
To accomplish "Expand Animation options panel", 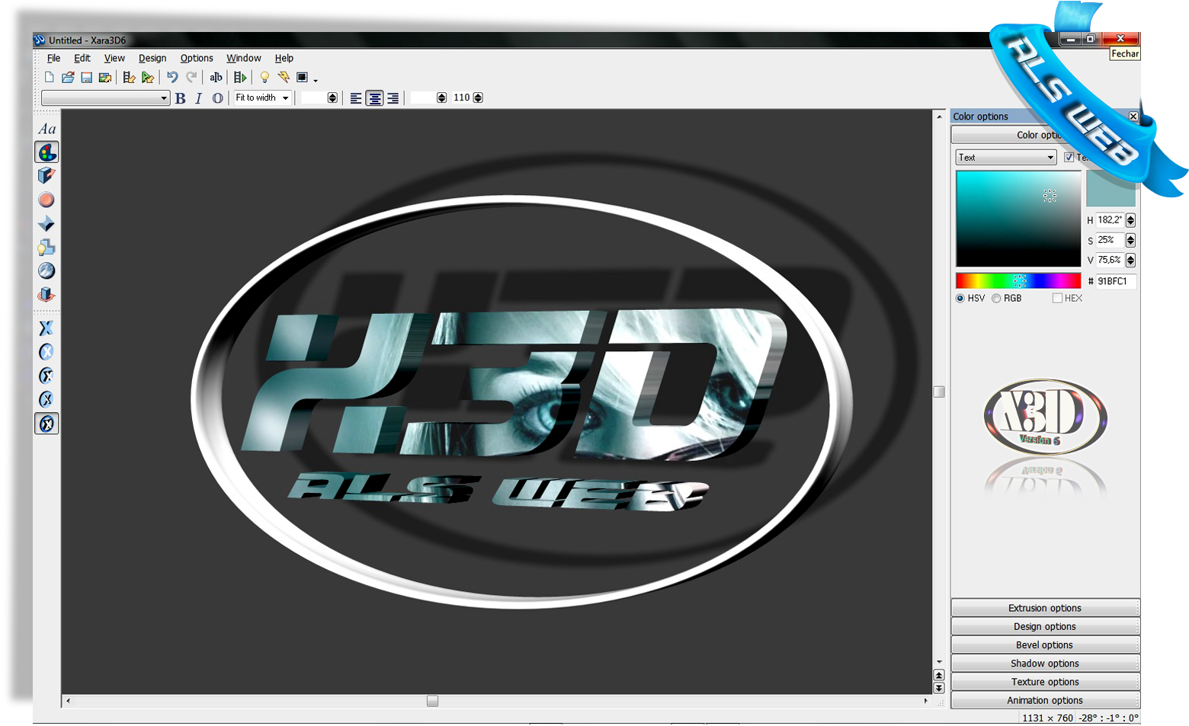I will 1045,700.
